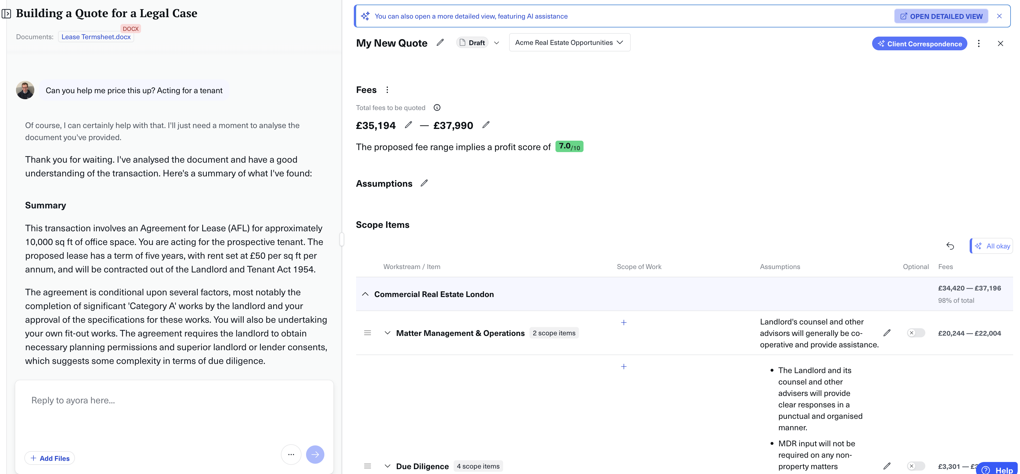Open the Lease Termsheet.docx document link
1020x474 pixels.
click(x=96, y=37)
